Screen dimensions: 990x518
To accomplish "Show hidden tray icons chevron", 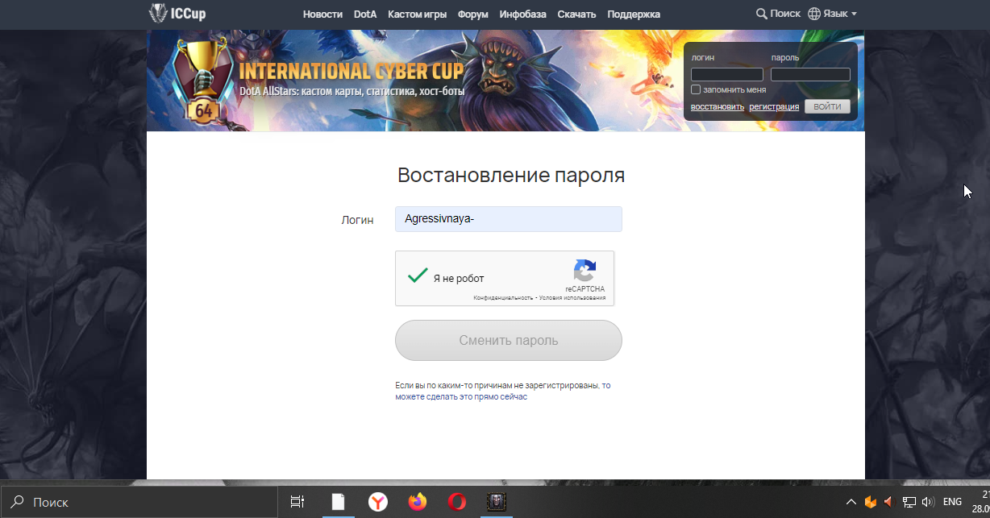I will point(851,502).
